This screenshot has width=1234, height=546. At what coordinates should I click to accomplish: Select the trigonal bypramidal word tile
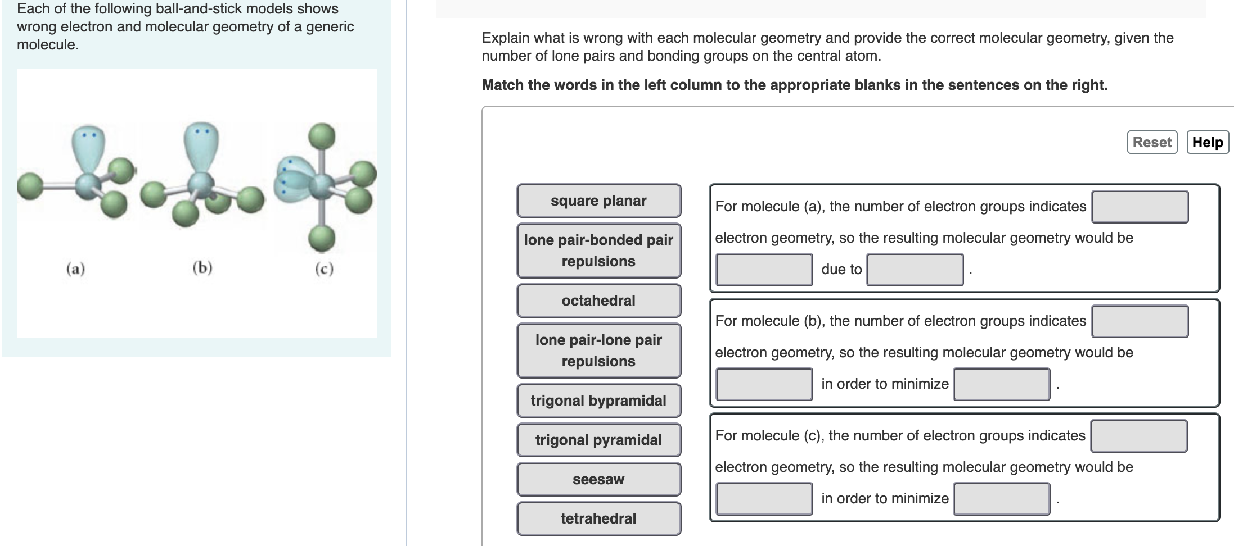(598, 401)
